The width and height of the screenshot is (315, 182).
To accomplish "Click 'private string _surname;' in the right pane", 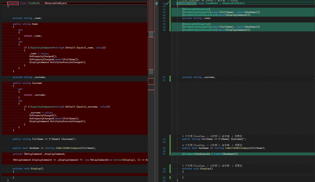I will (x=199, y=77).
